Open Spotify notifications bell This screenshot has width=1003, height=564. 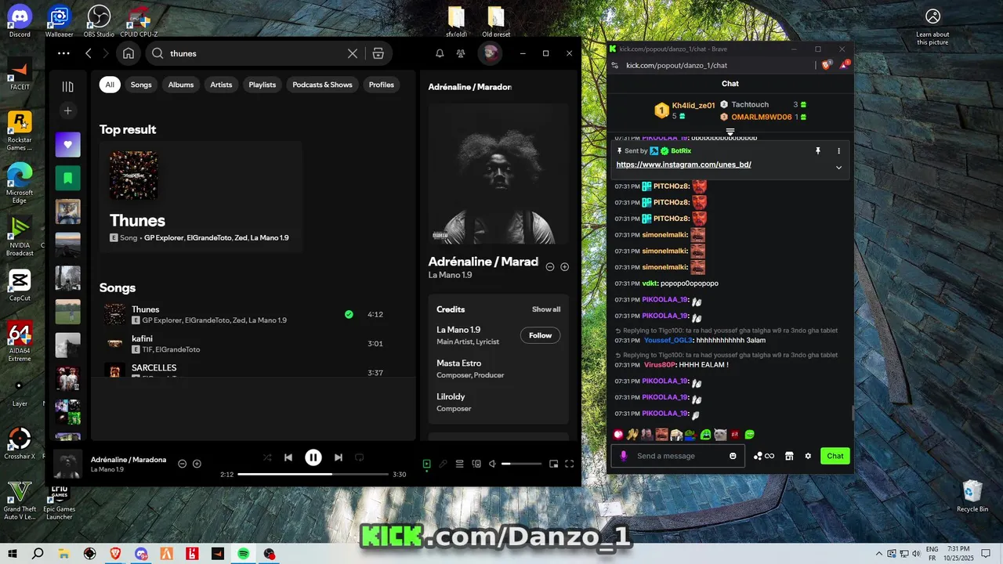(x=440, y=53)
